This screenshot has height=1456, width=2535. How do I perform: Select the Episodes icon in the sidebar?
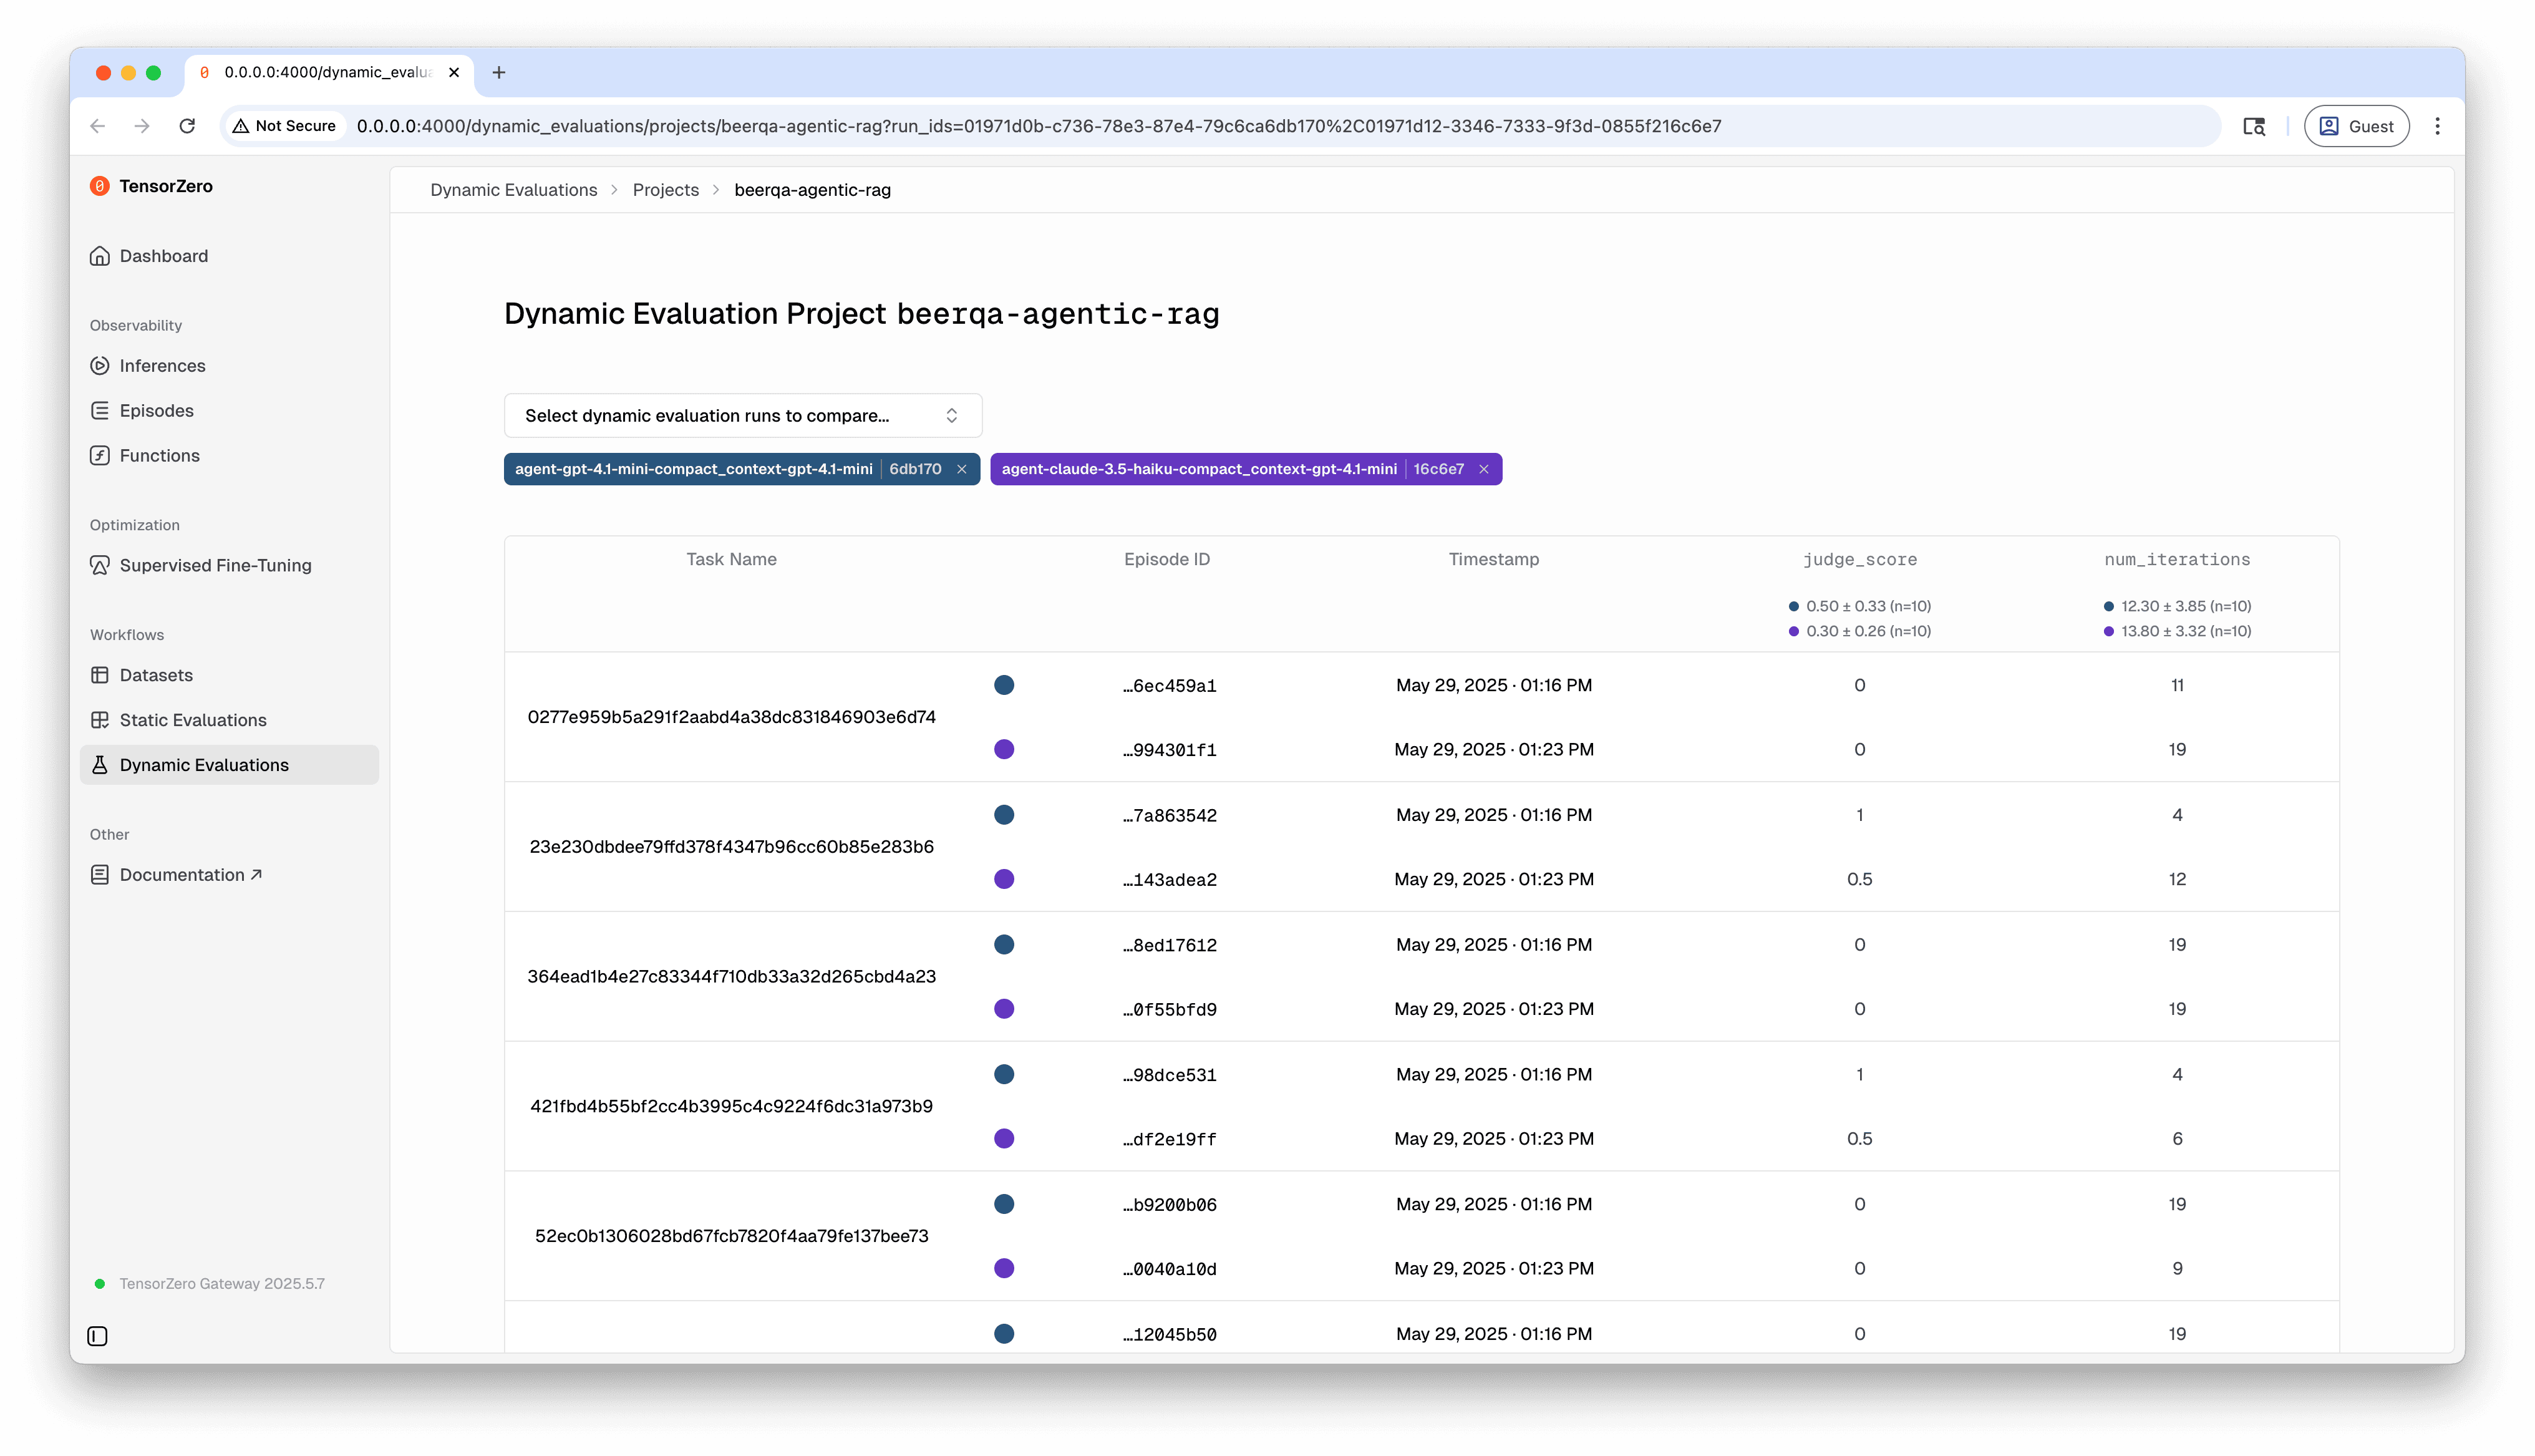[x=100, y=410]
